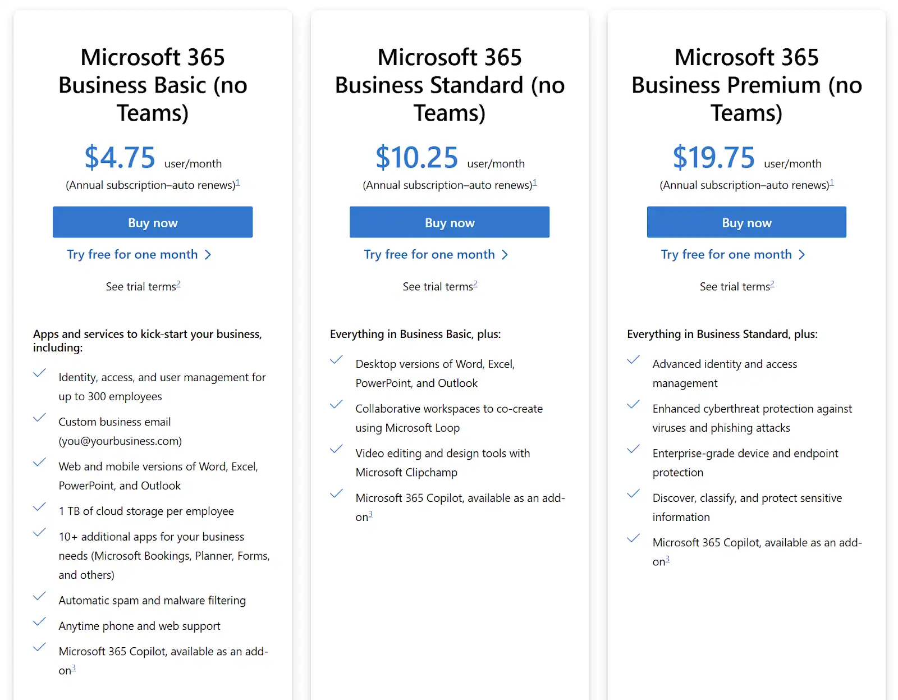Click Buy now for Business Standard

click(x=450, y=222)
